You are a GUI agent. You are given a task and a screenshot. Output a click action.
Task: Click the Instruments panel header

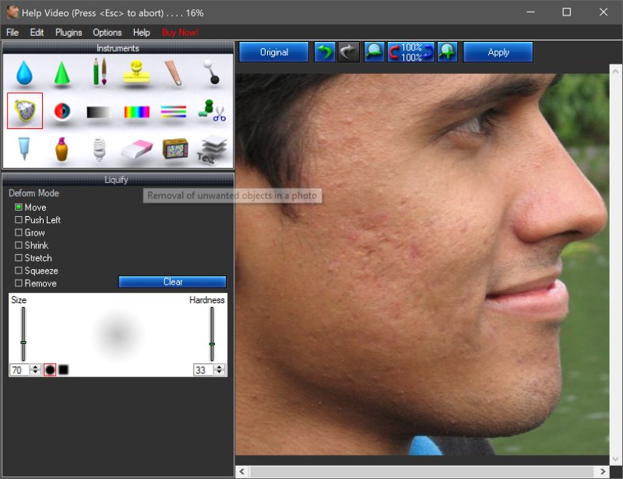tap(118, 48)
